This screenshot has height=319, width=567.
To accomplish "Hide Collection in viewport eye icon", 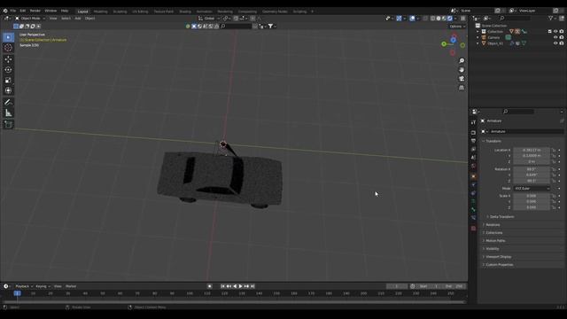I will (555, 32).
